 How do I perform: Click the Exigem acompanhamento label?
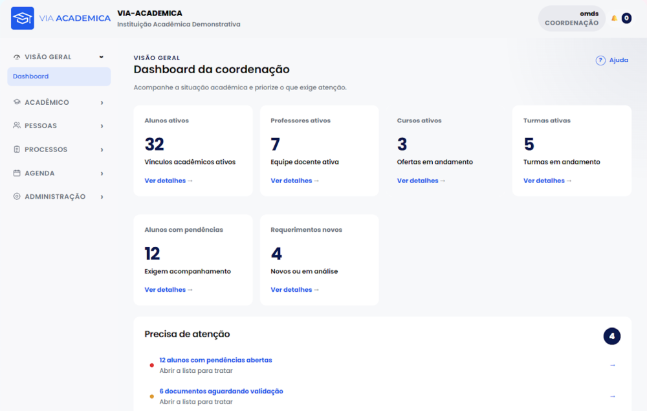pos(188,271)
